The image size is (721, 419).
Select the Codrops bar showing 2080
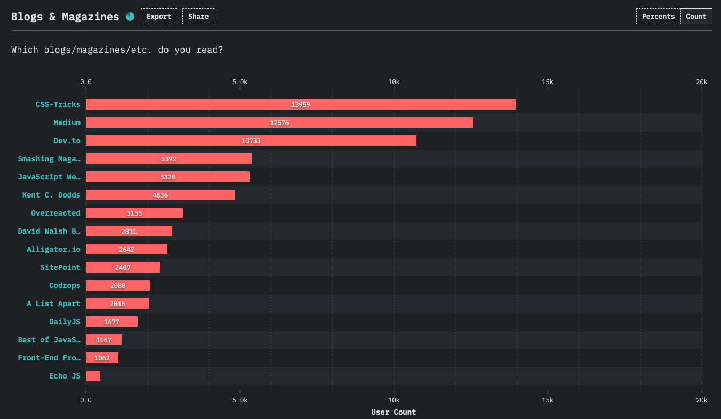point(118,285)
